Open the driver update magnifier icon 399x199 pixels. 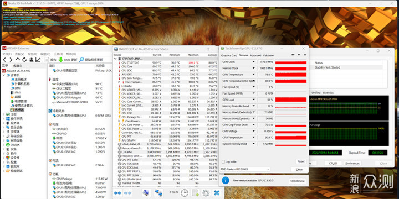pyautogui.click(x=81, y=60)
